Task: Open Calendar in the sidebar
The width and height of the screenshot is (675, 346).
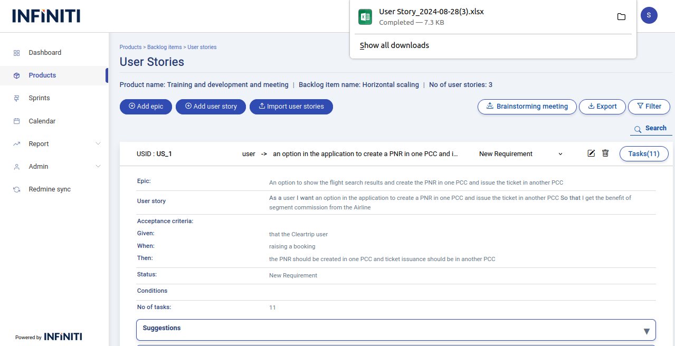Action: 42,121
